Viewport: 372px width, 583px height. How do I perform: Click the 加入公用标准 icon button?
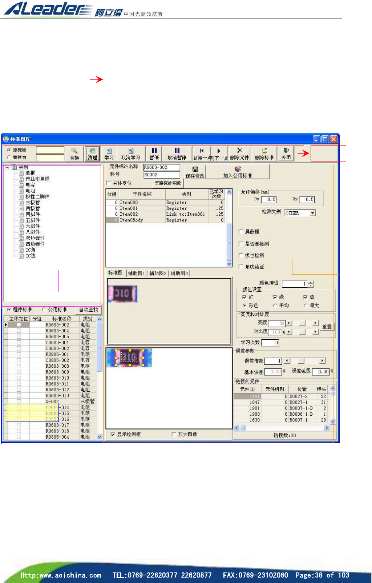[238, 172]
